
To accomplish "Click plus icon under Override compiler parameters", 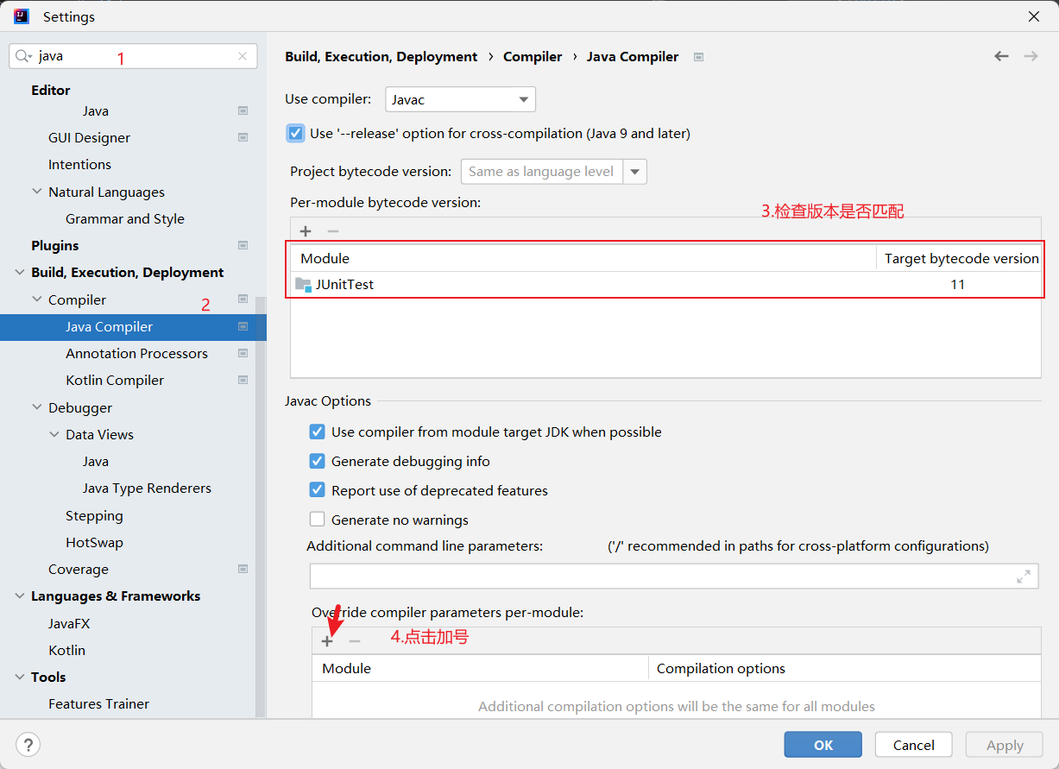I will (x=327, y=641).
